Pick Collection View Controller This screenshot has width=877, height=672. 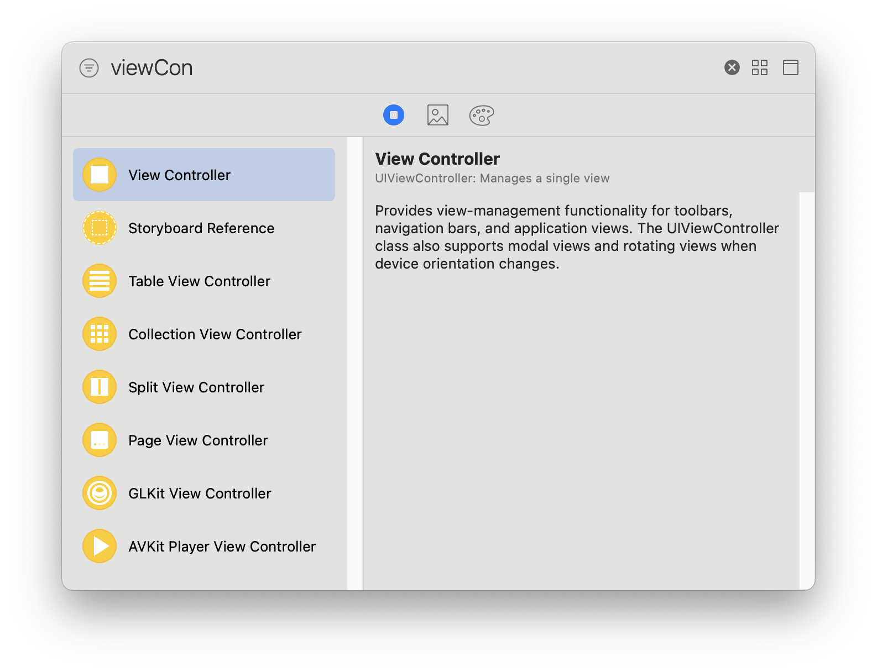point(204,334)
